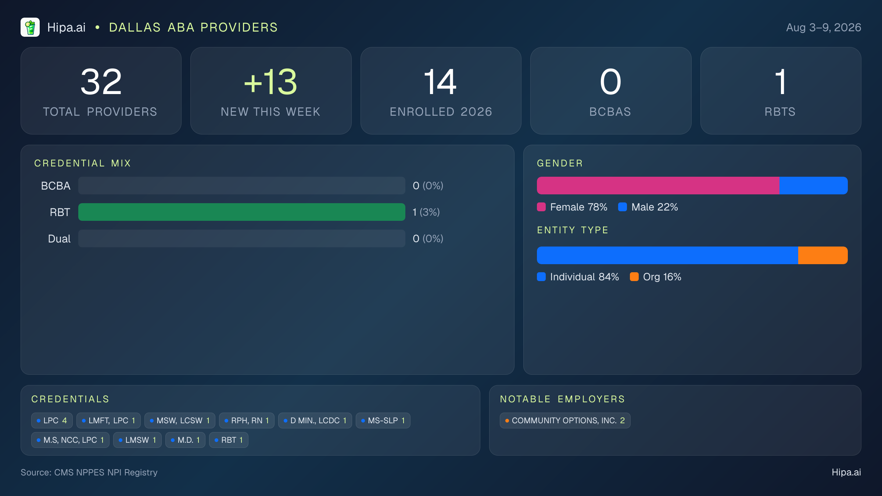Click the CREDENTIALS section heading
This screenshot has height=496, width=882.
pyautogui.click(x=70, y=399)
